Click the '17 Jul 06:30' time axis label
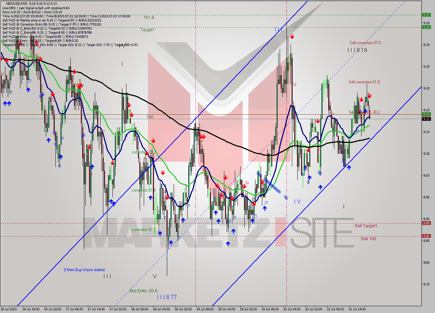This screenshot has height=313, width=435. coord(74,309)
